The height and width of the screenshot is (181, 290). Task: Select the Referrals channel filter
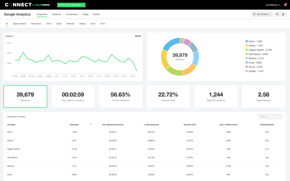[71, 24]
